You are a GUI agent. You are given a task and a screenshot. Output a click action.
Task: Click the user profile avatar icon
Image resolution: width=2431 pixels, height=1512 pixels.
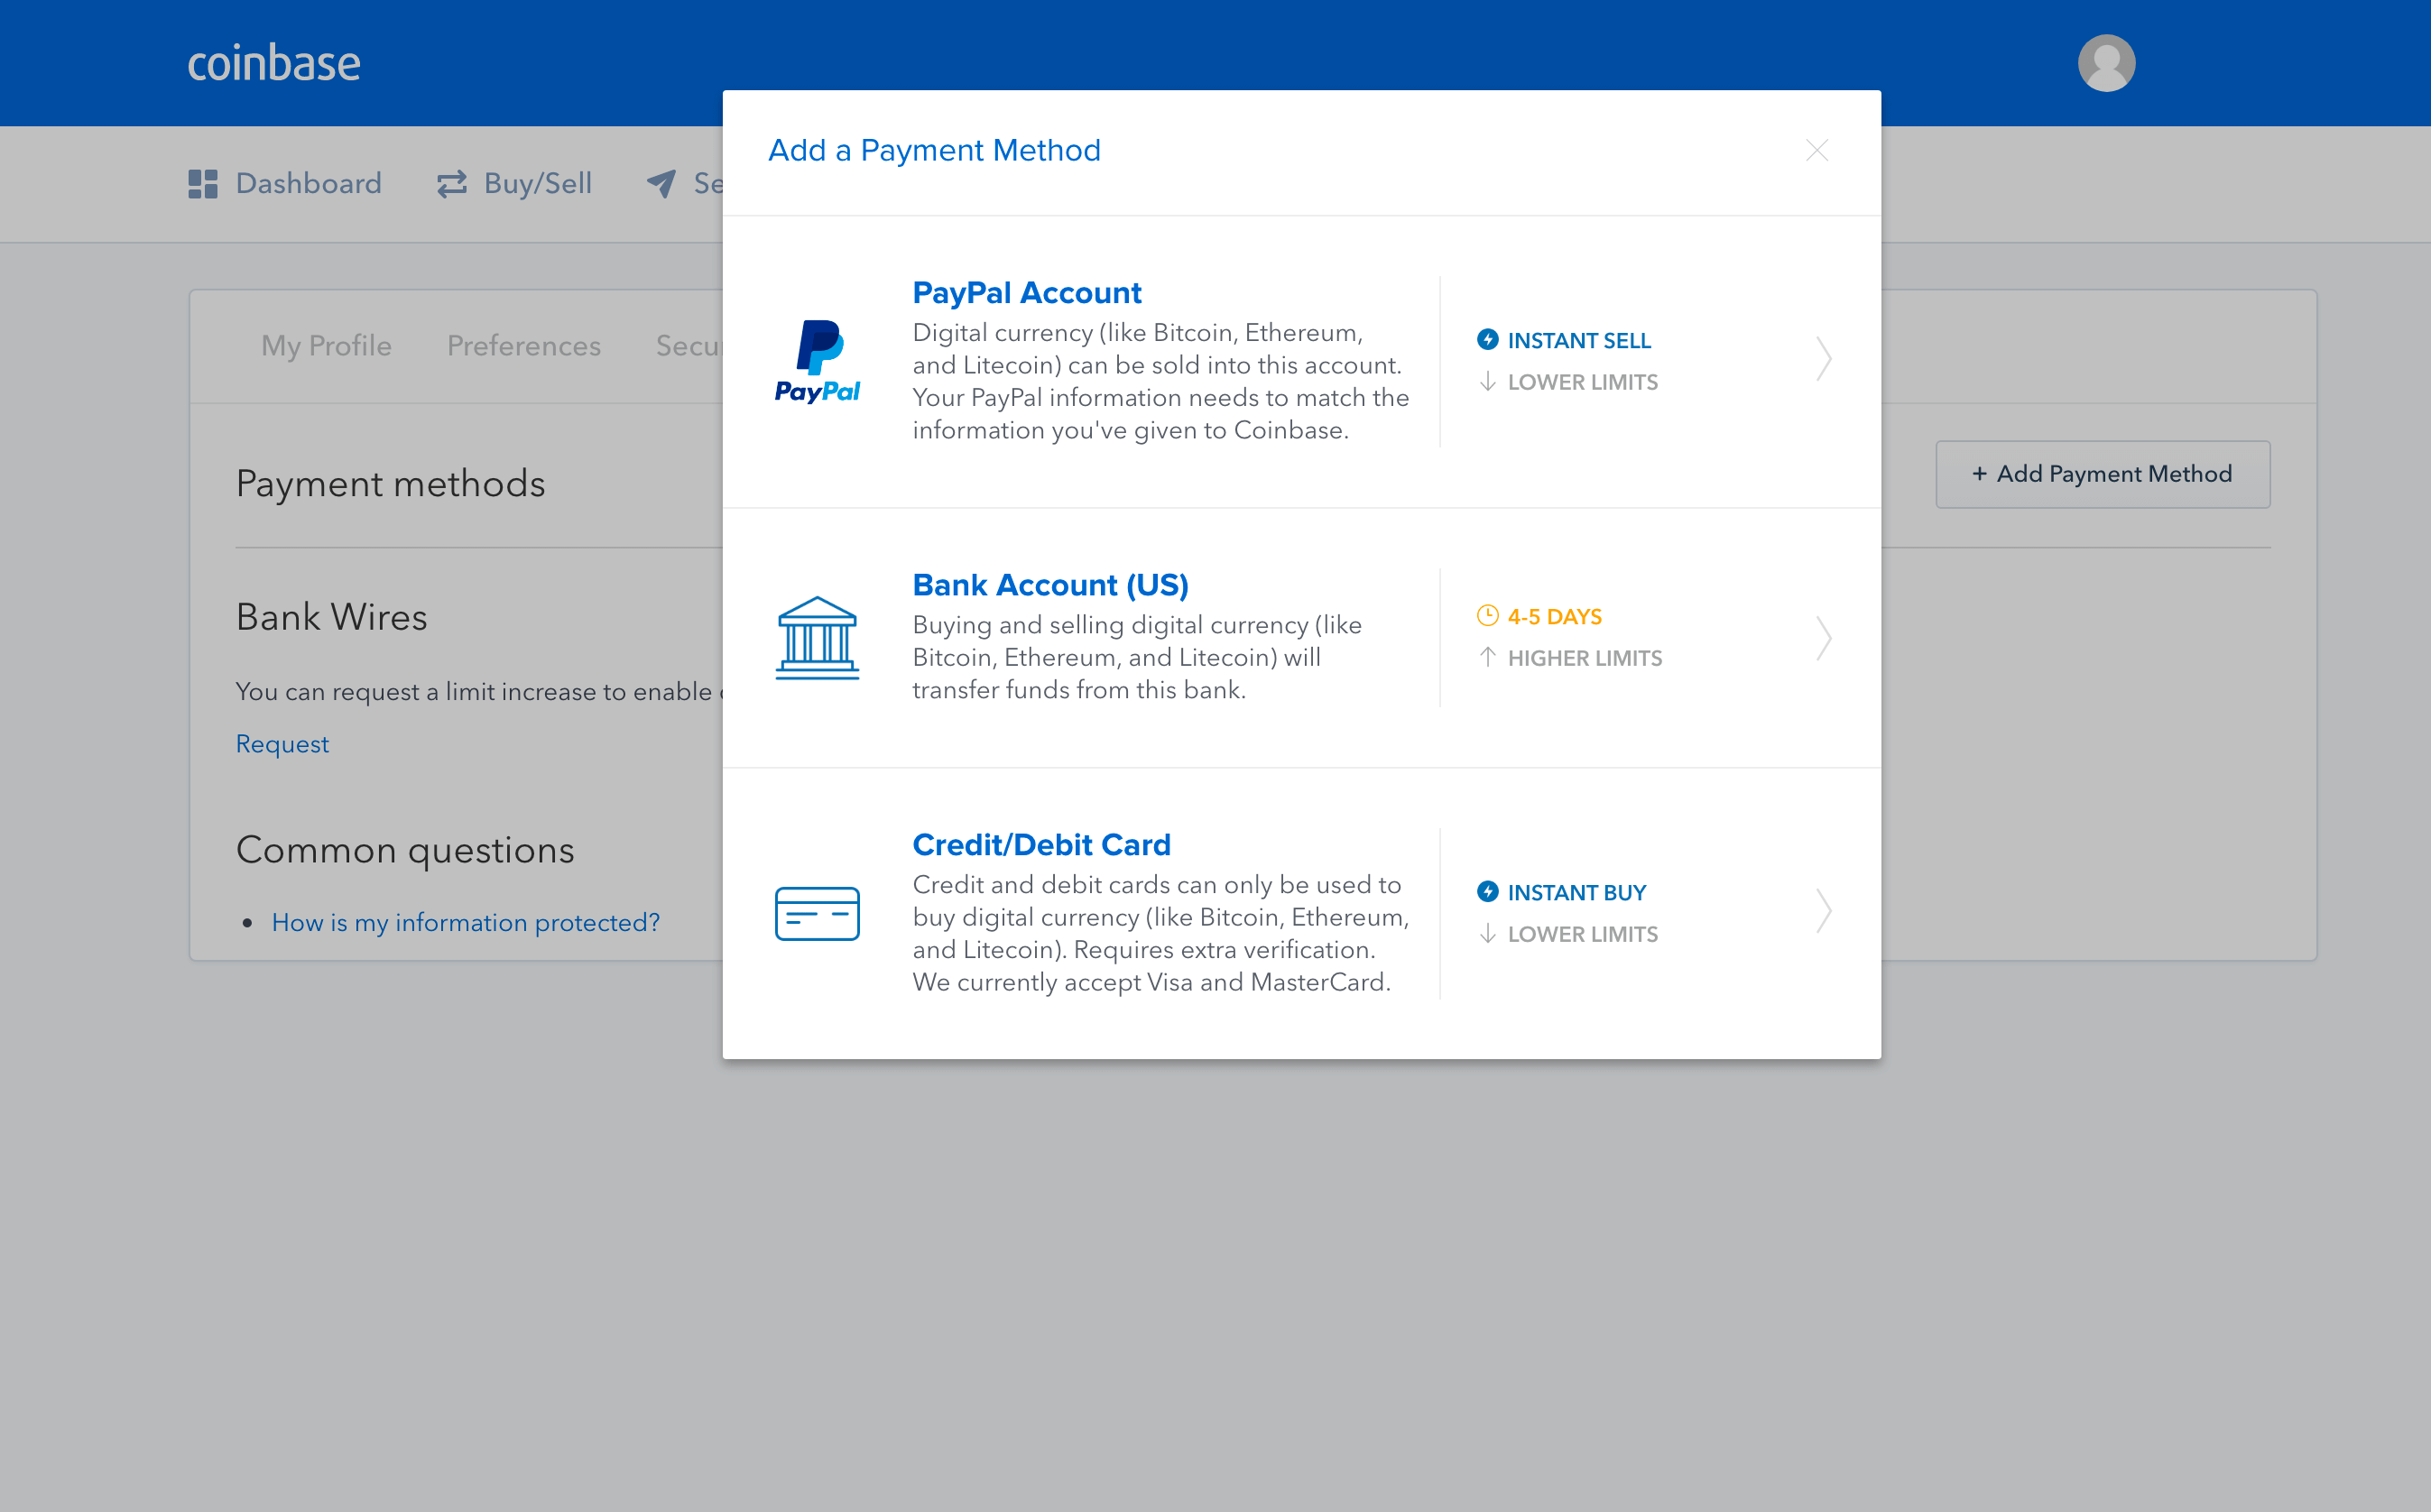click(x=2103, y=63)
